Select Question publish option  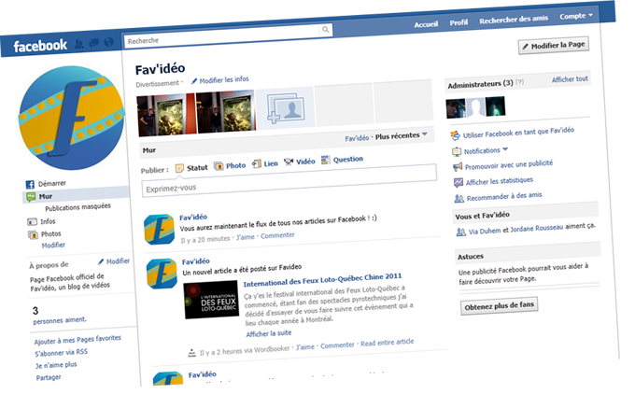pyautogui.click(x=342, y=160)
